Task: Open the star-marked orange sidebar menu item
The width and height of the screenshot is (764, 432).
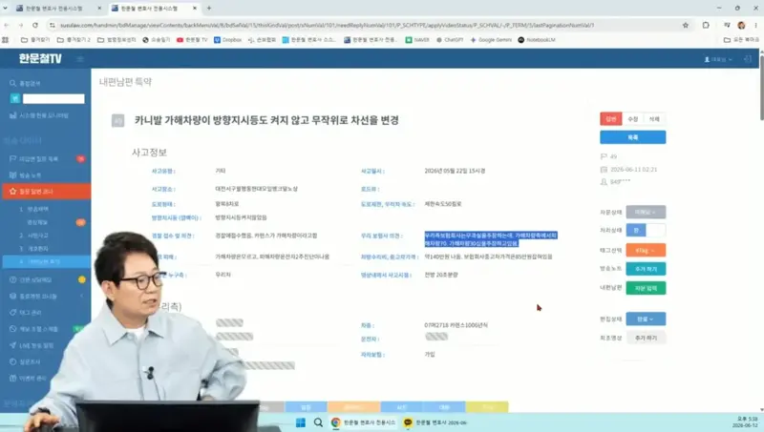Action: click(x=46, y=191)
